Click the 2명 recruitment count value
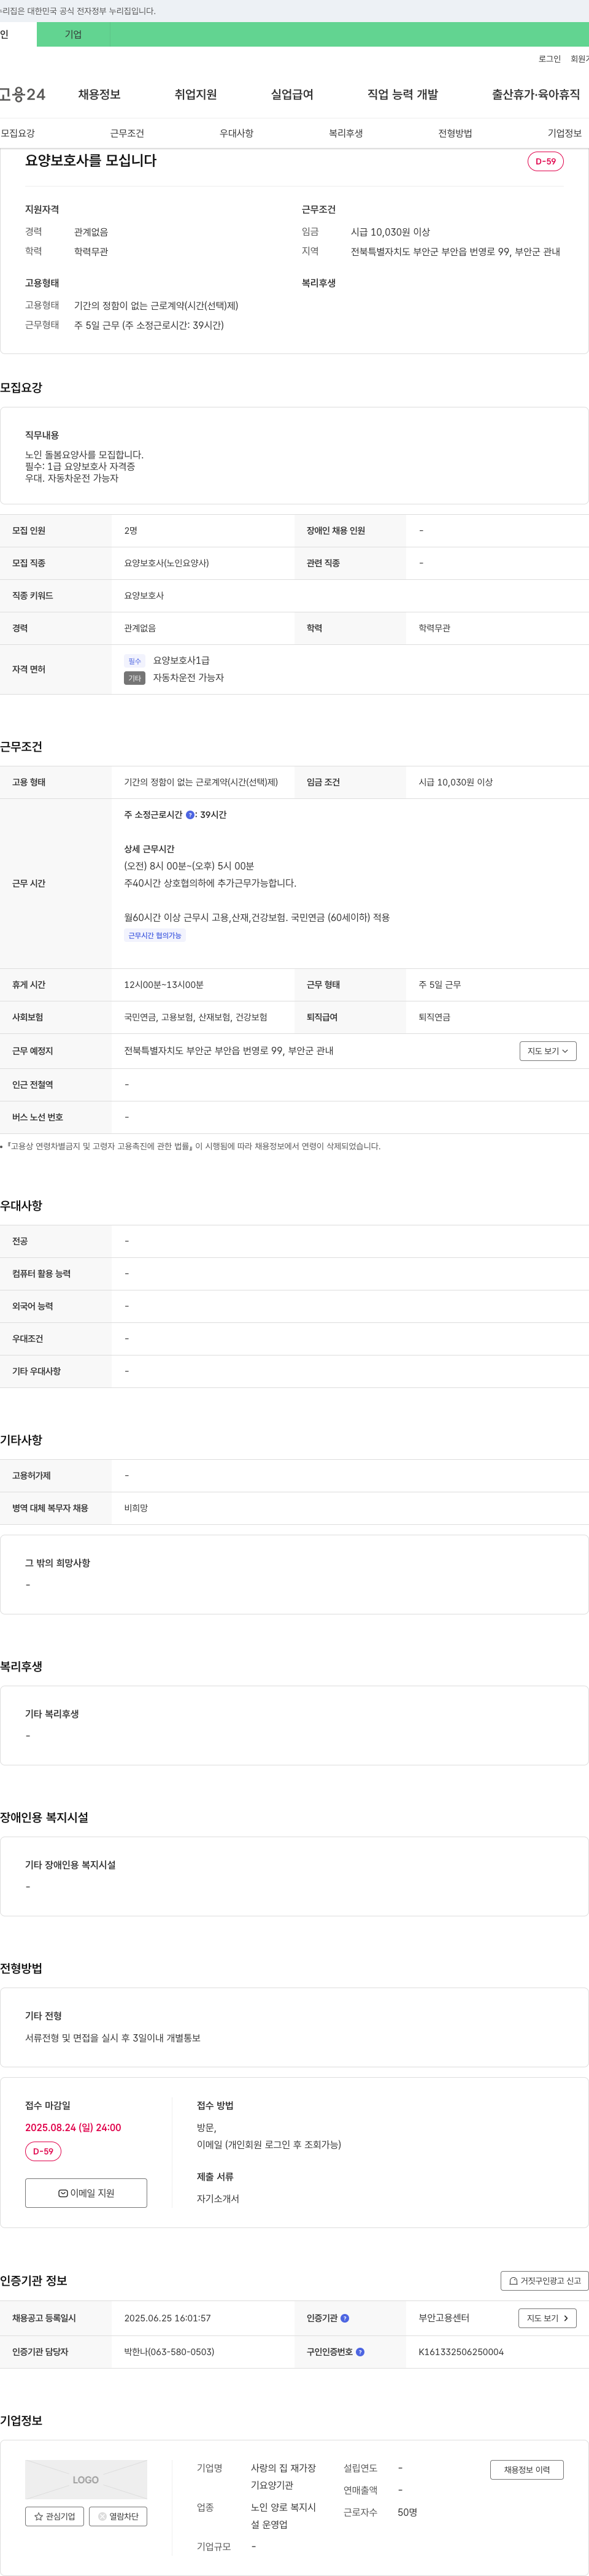 131,531
